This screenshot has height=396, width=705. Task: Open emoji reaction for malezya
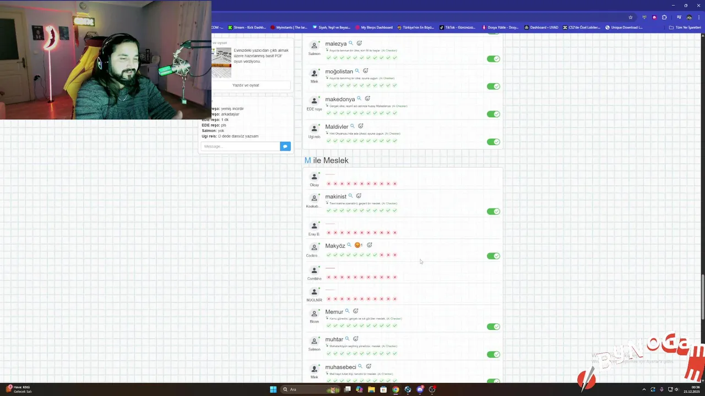(359, 43)
